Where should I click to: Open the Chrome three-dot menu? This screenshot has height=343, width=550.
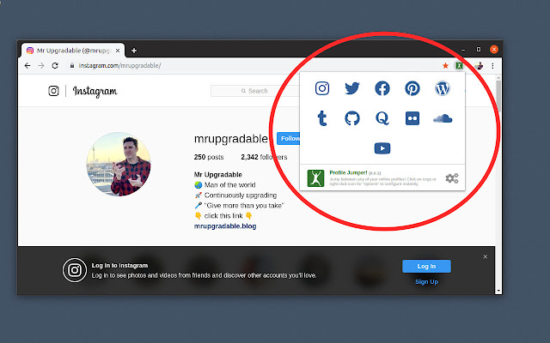click(x=492, y=65)
